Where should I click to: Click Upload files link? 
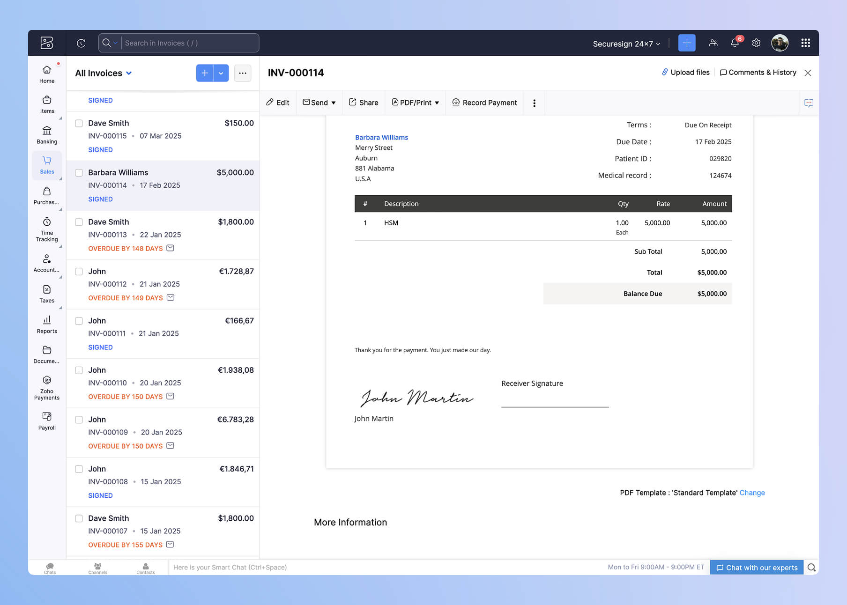[x=685, y=72]
